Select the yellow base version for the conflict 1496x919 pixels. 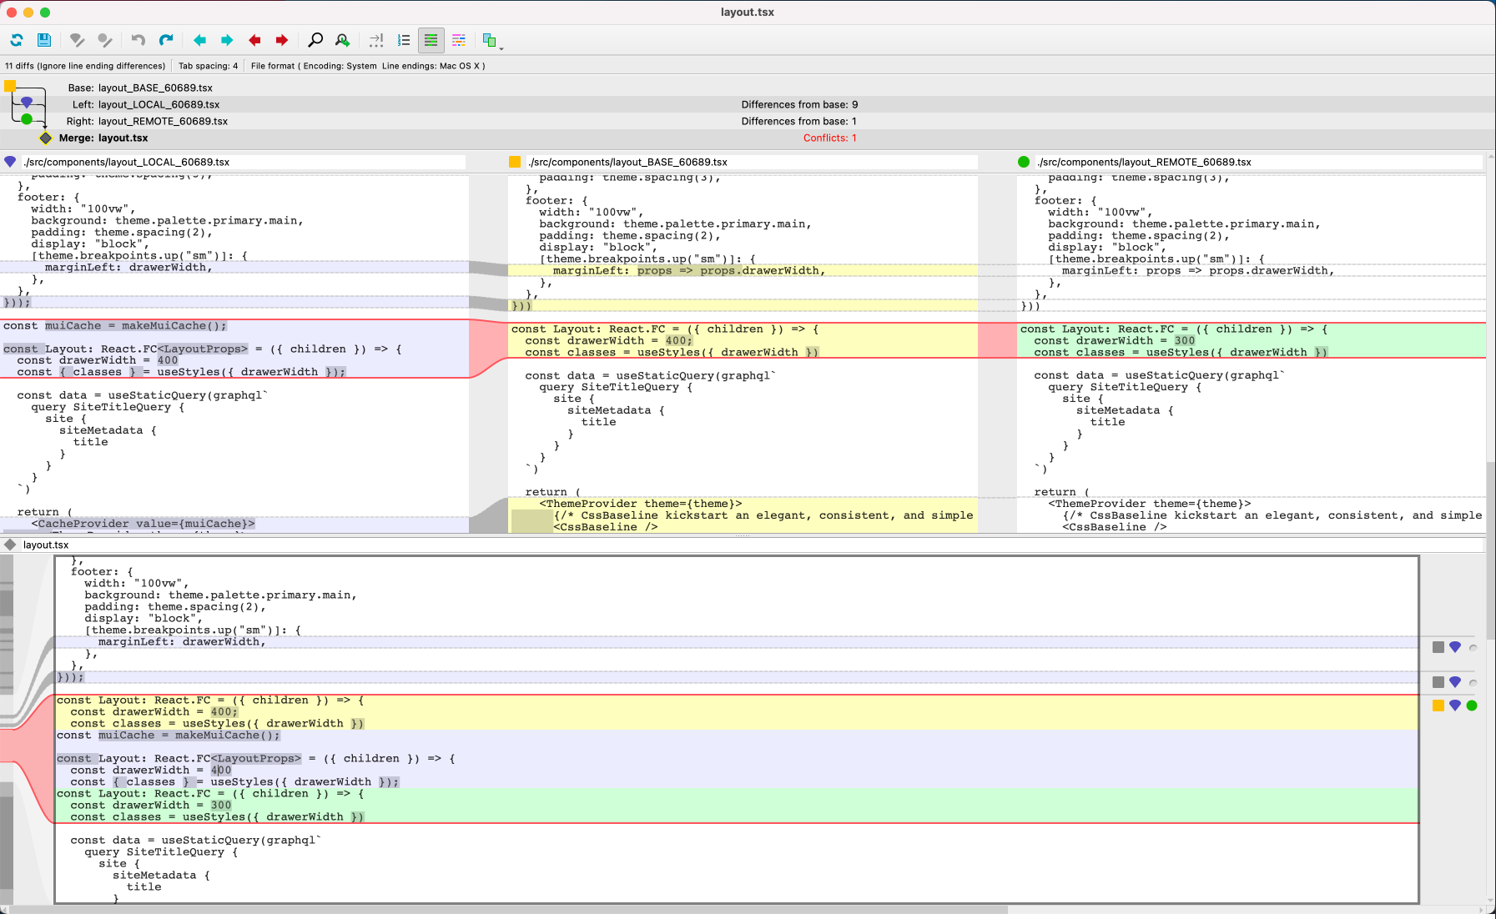click(1438, 706)
